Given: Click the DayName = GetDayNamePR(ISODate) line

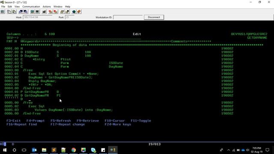Looking at the screenshot, I should pos(60,77).
